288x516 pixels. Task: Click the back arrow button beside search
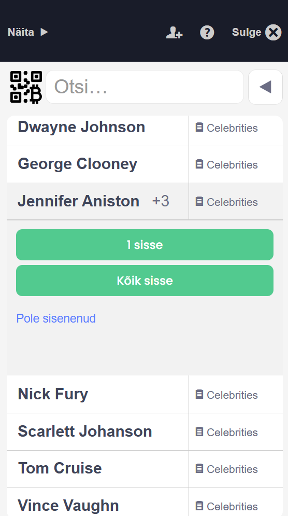265,87
